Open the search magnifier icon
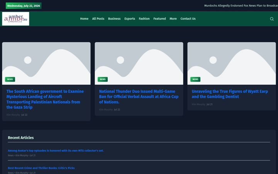This screenshot has width=278, height=174. tap(271, 19)
